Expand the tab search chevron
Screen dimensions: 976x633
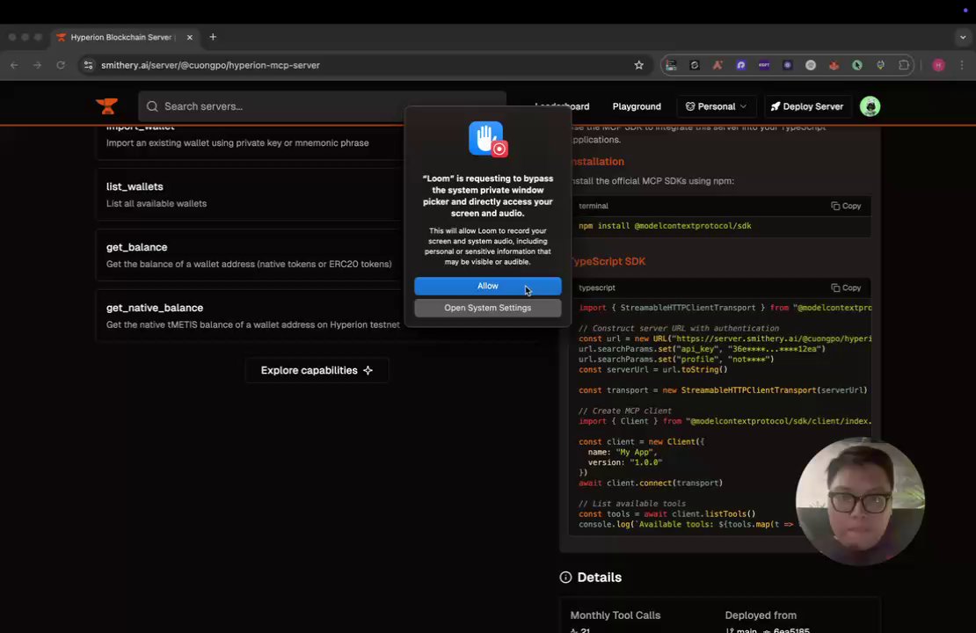[962, 37]
